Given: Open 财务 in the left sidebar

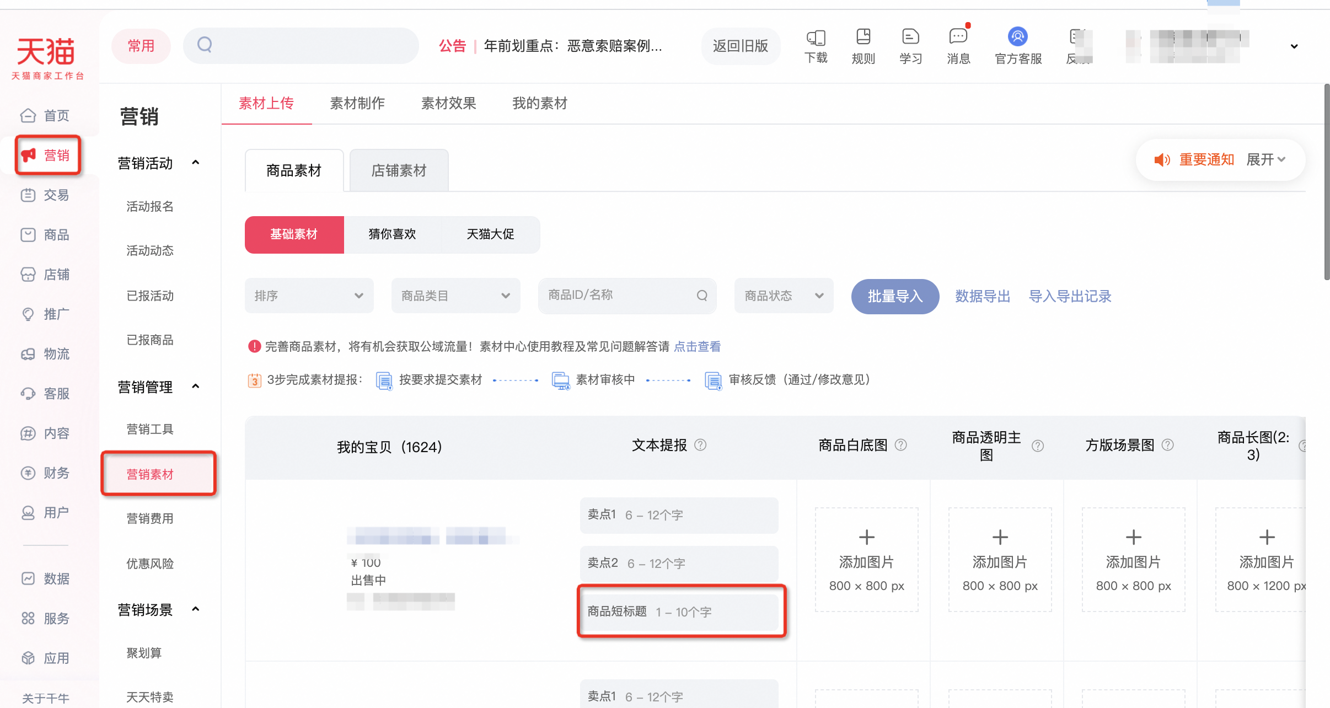Looking at the screenshot, I should coord(45,473).
